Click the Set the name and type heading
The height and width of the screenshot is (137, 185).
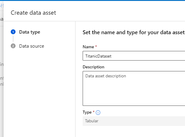(x=133, y=32)
